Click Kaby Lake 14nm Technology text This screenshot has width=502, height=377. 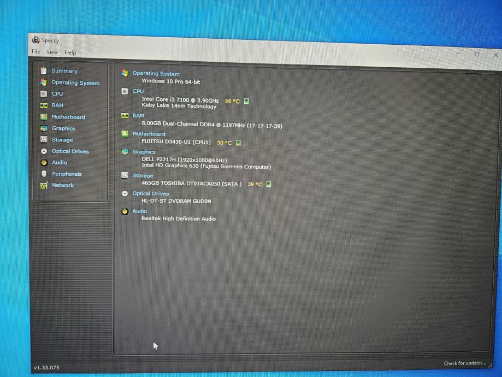pyautogui.click(x=179, y=105)
